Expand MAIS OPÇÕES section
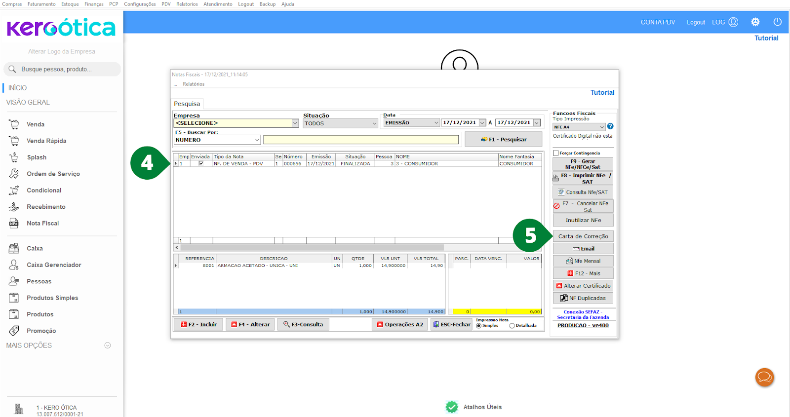Image resolution: width=790 pixels, height=417 pixels. 108,345
